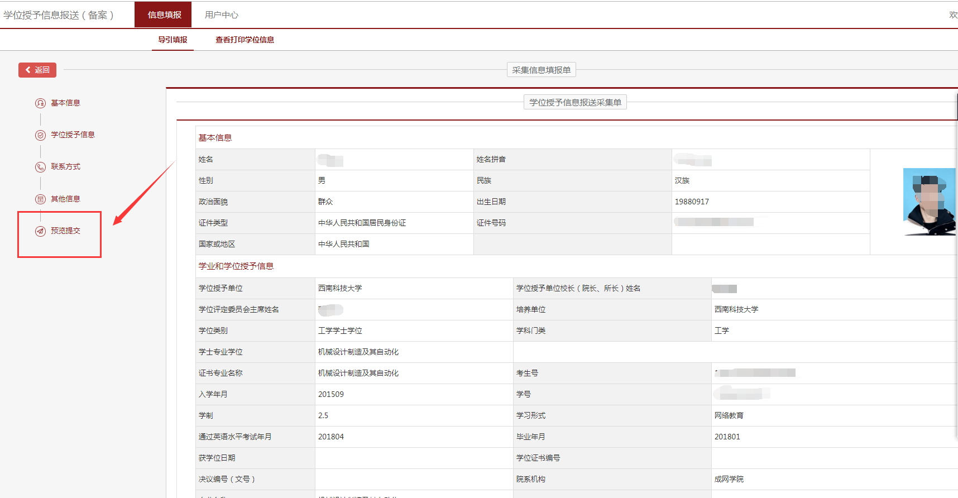Open the 用户中心 tab
958x498 pixels.
coord(221,15)
